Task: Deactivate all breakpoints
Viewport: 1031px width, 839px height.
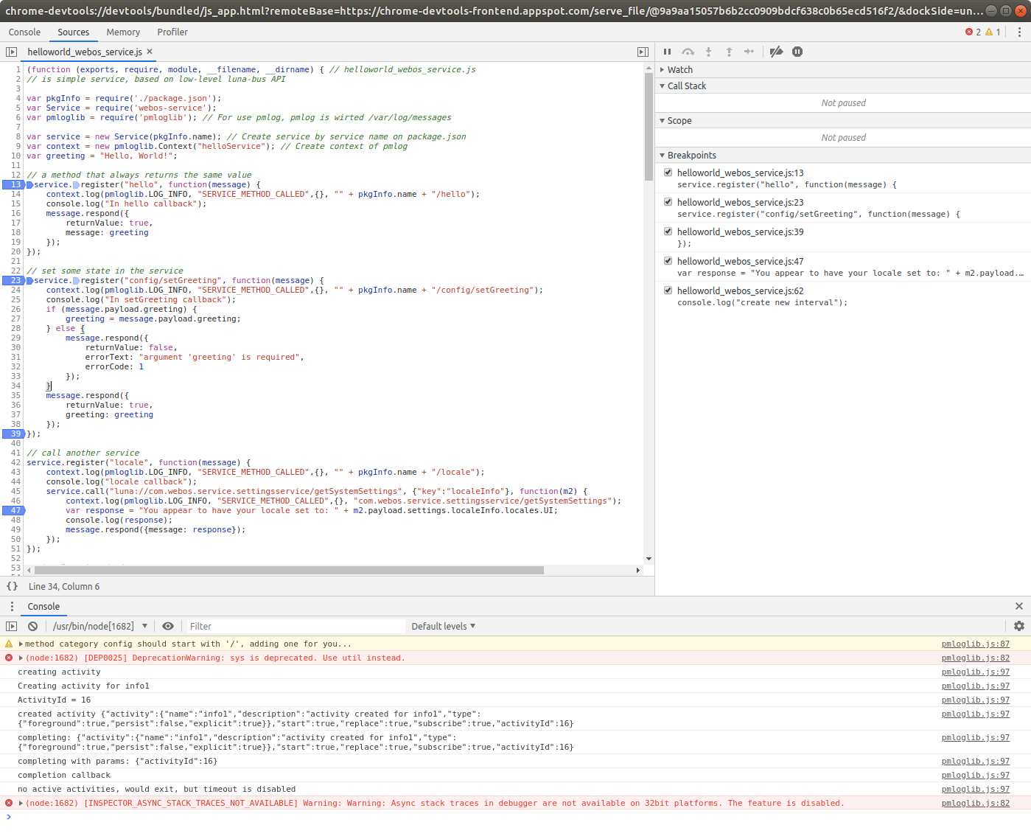Action: pyautogui.click(x=775, y=52)
